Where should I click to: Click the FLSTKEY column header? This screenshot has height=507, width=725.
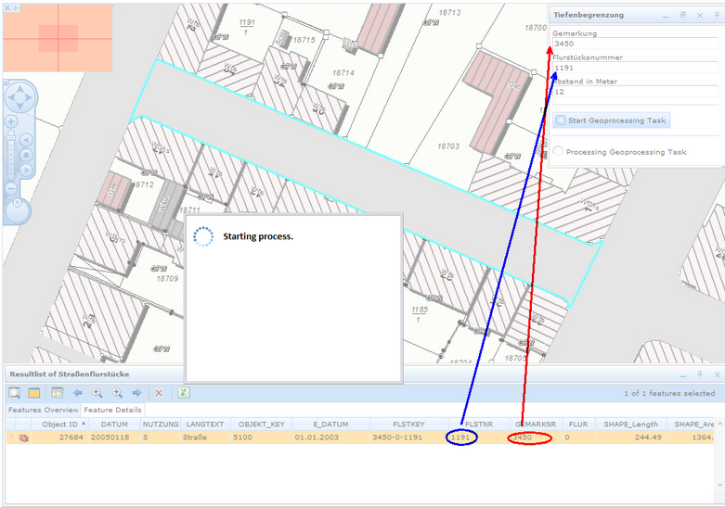[x=408, y=424]
